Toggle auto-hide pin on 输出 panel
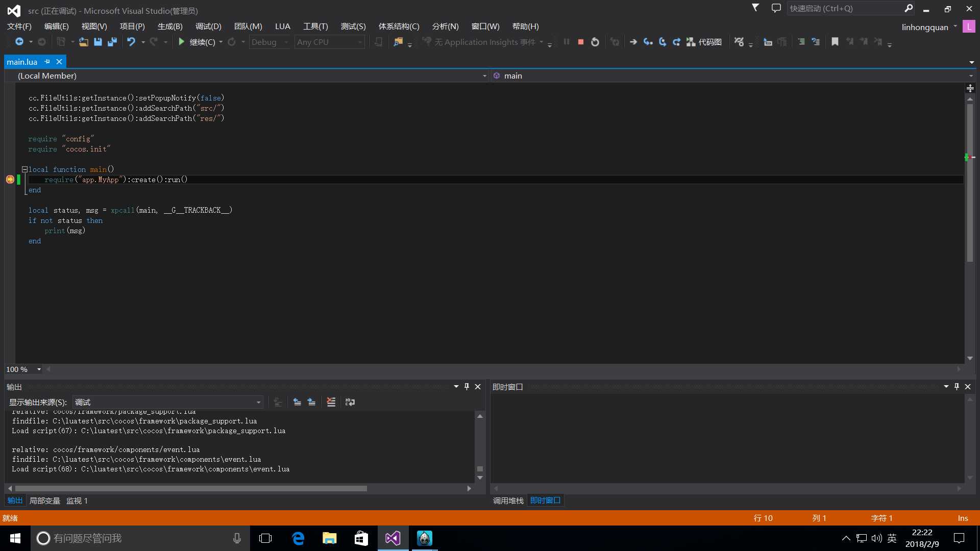Screen dimensions: 980x551 coord(467,387)
